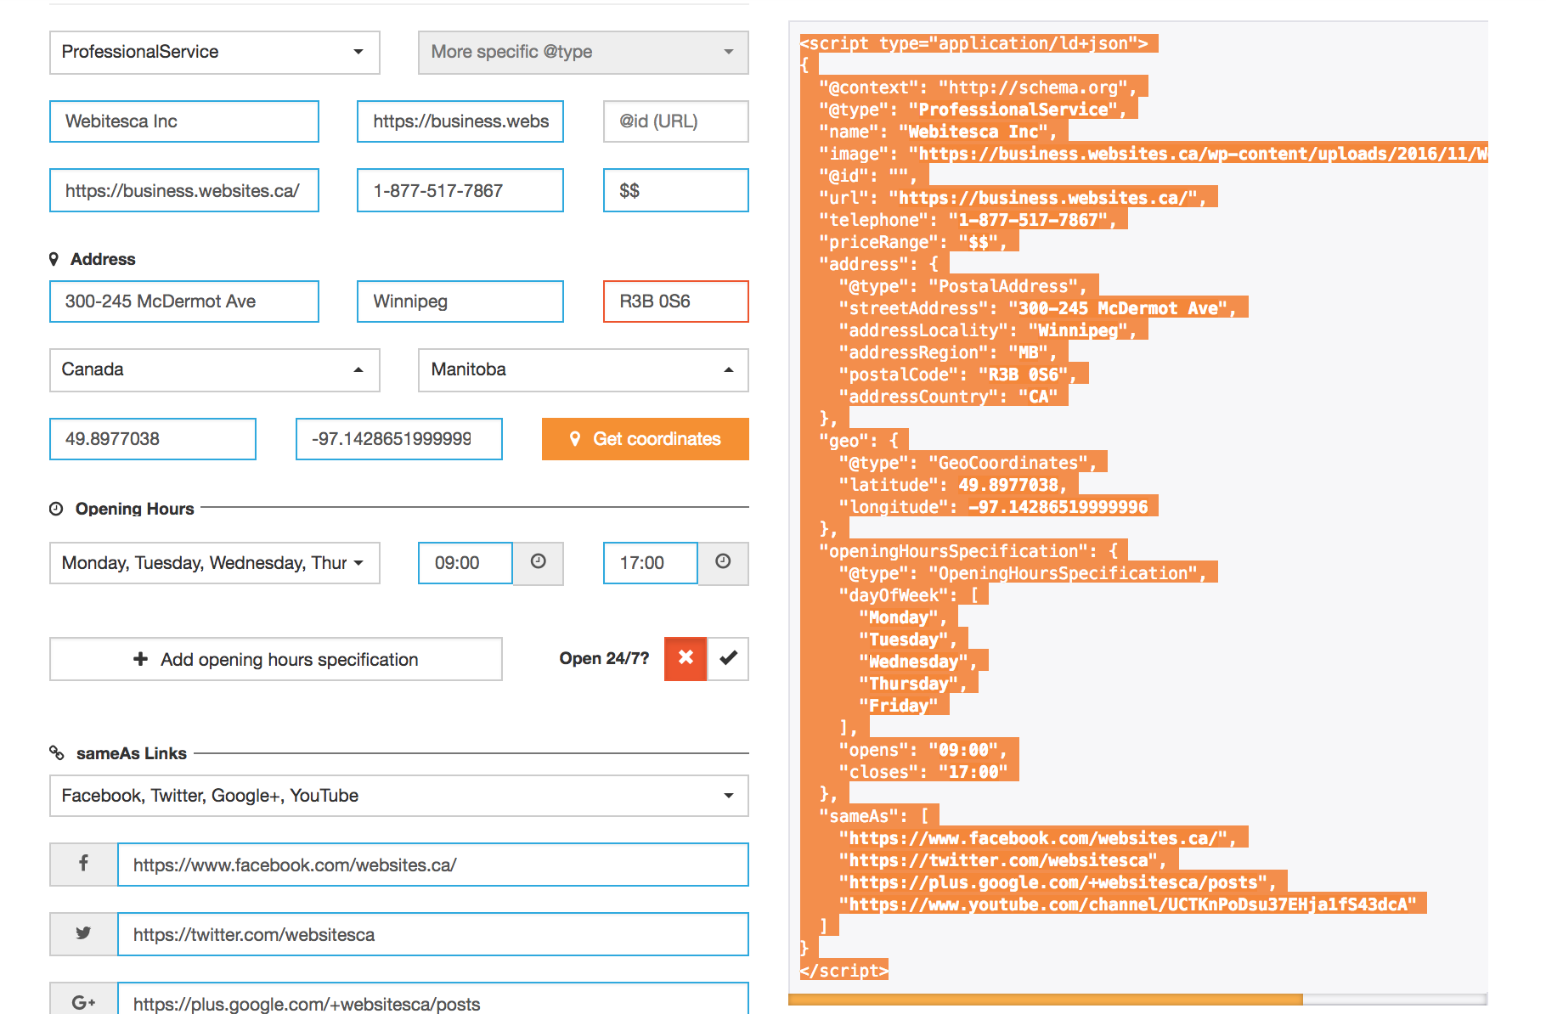Click the Get coordinates button
The width and height of the screenshot is (1546, 1014).
pos(645,439)
